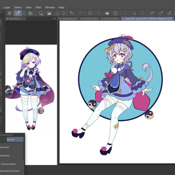Click the Fill bucket icon
Screen dimensions: 175x175
[x=107, y=13]
